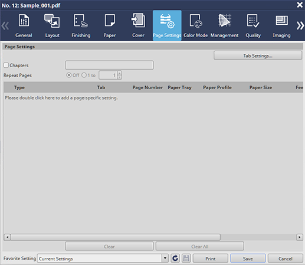Open the Finishing settings tab
The image size is (305, 265).
click(81, 25)
